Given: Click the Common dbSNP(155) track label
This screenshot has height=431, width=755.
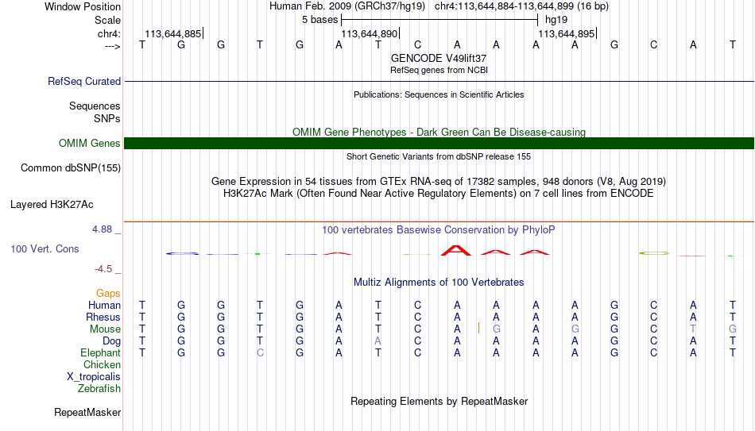Looking at the screenshot, I should pos(71,168).
